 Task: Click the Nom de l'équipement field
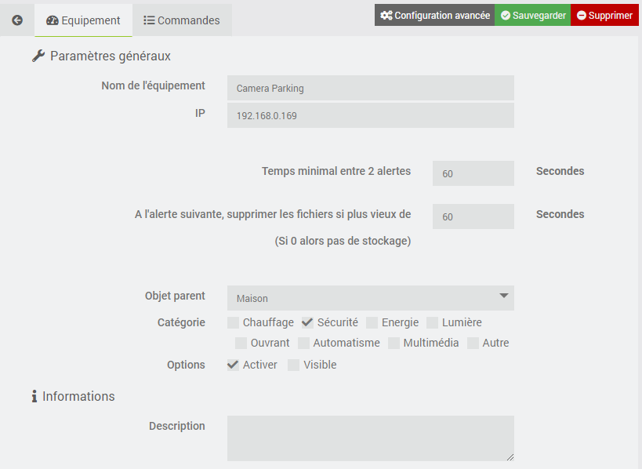coord(370,88)
